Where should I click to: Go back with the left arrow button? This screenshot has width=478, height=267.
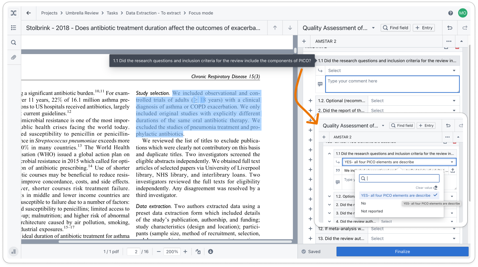[x=28, y=13]
